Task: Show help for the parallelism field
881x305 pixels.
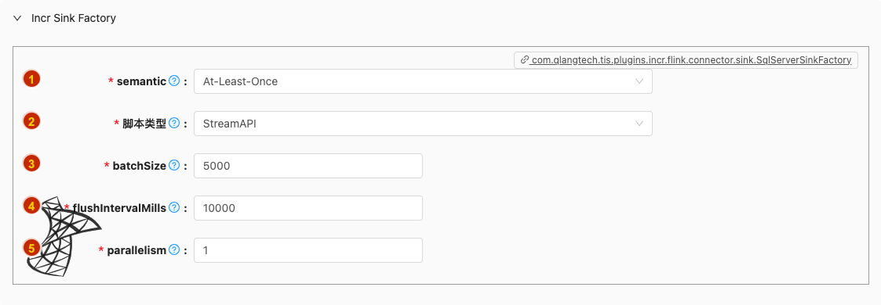Action: click(x=174, y=250)
